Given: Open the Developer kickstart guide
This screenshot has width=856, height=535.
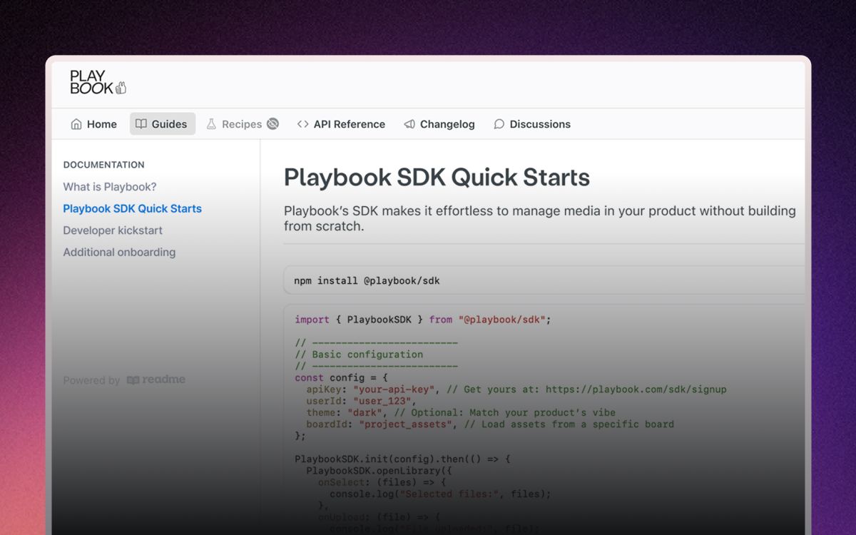Looking at the screenshot, I should point(113,230).
